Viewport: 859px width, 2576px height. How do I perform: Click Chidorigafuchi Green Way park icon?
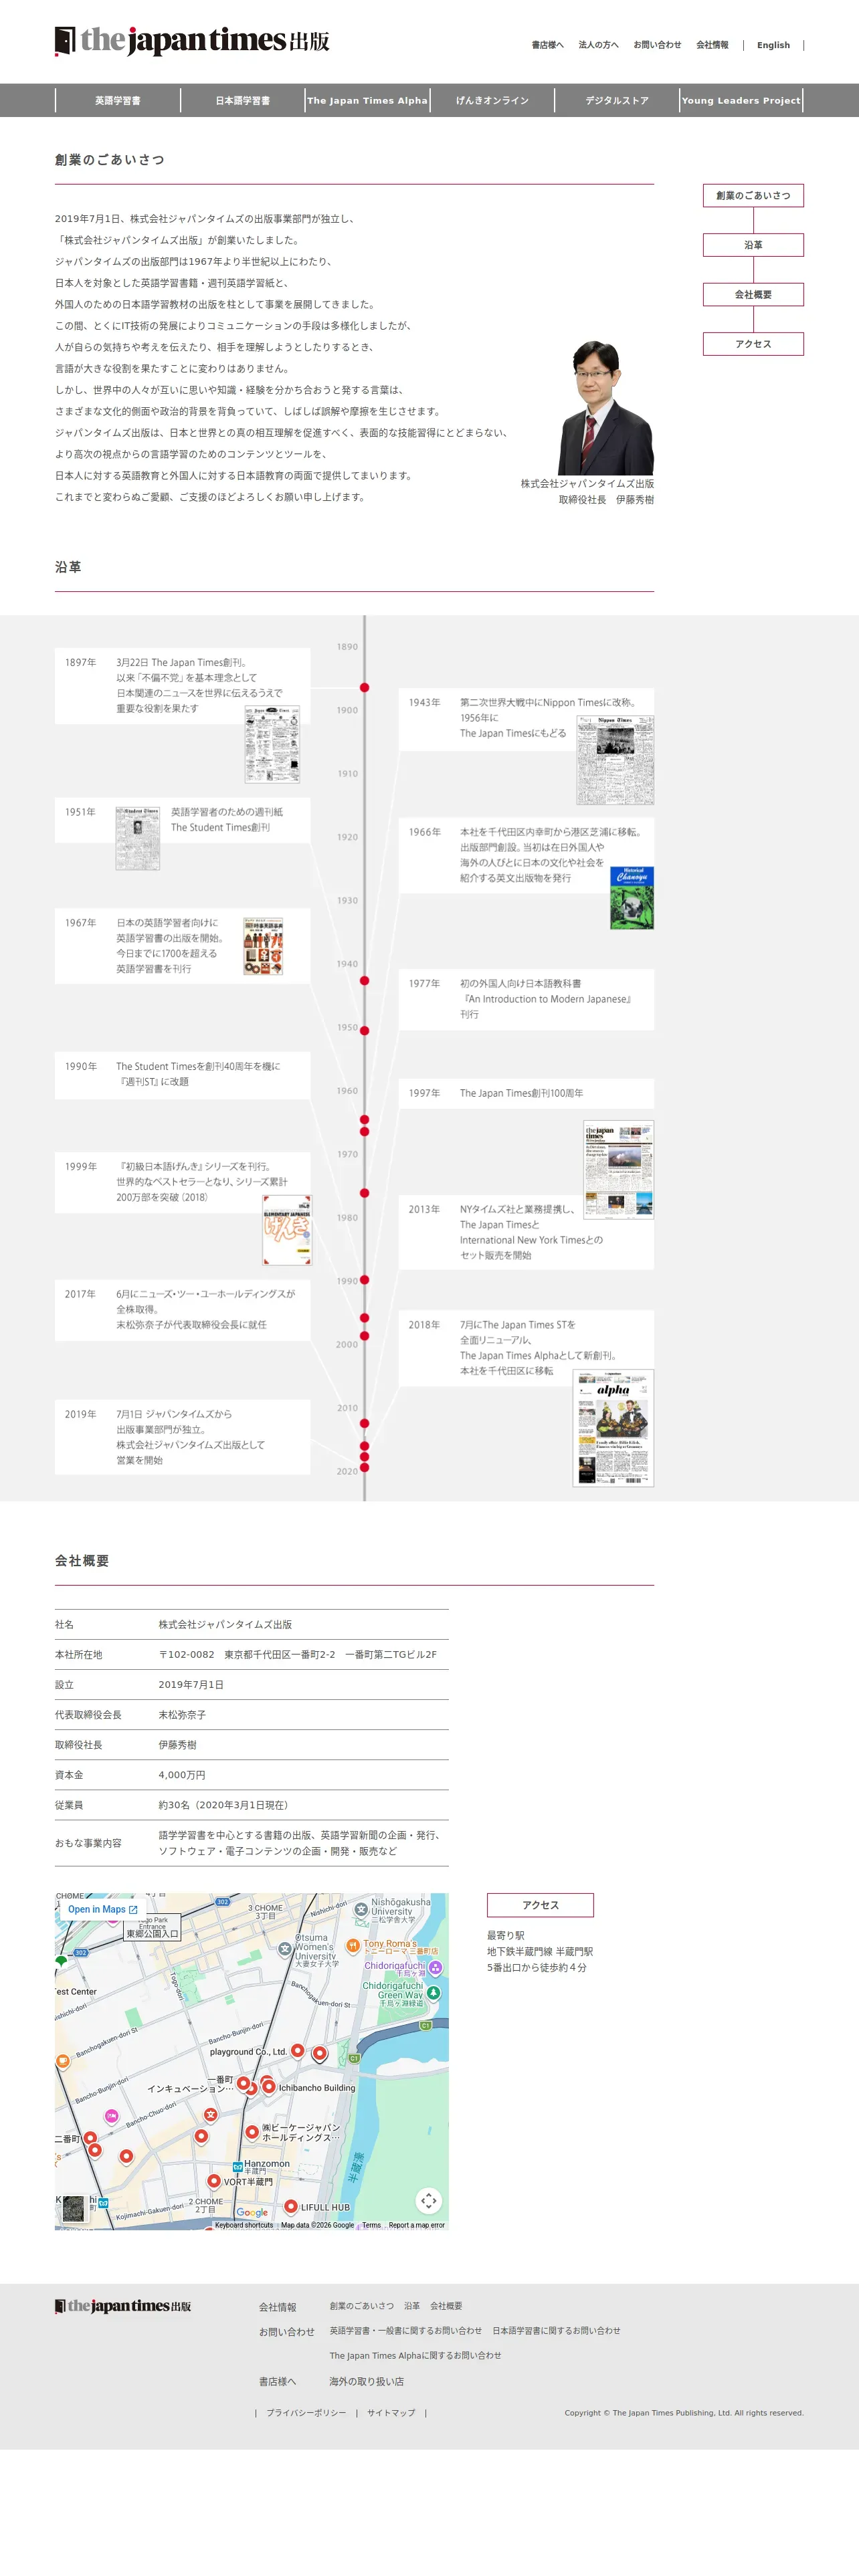(433, 1992)
